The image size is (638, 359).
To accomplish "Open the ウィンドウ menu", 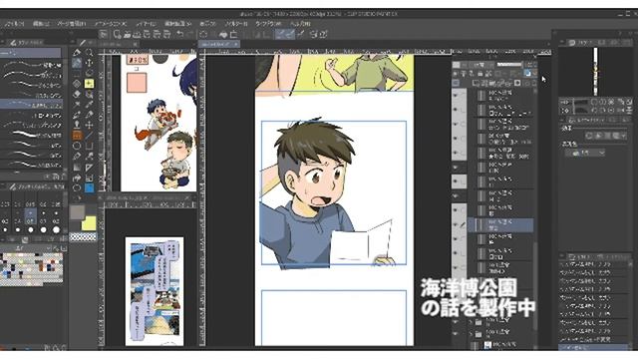I will click(267, 24).
